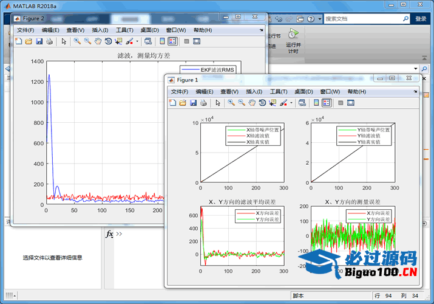Image resolution: width=434 pixels, height=304 pixels.
Task: Click Rotate 3D tool in Figure 2 toolbar
Action: [x=108, y=41]
